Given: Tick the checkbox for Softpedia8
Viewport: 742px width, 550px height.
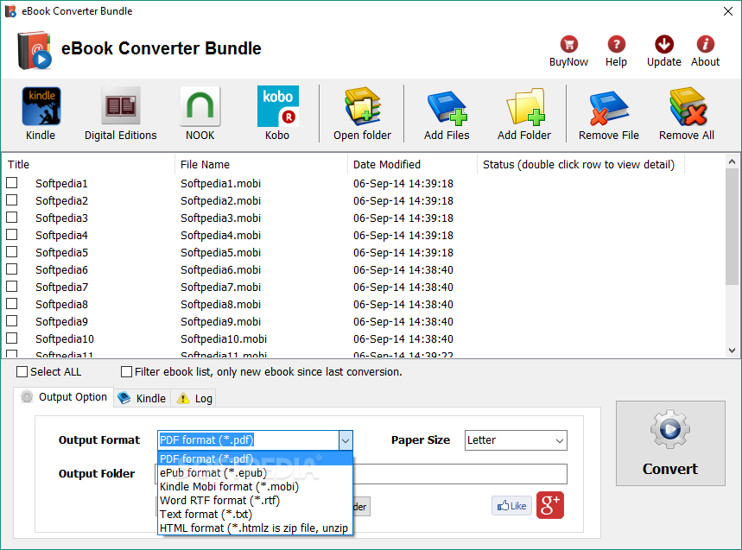Looking at the screenshot, I should pyautogui.click(x=12, y=304).
